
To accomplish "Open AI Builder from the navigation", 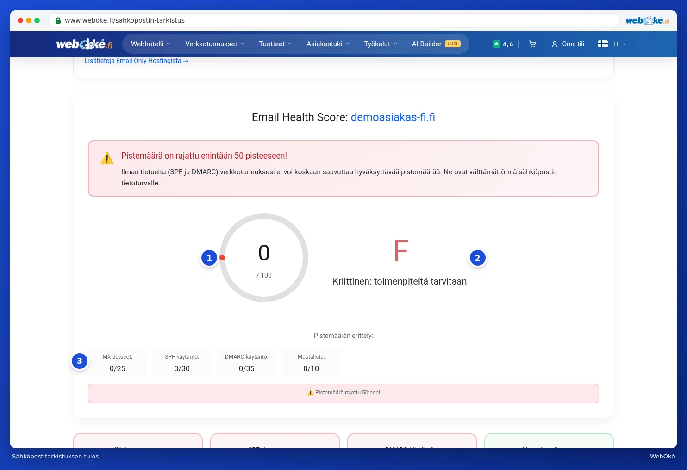I will 436,44.
